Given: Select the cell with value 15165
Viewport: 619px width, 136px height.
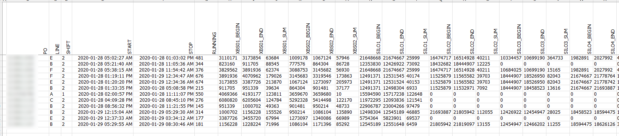Looking at the screenshot, I should click(x=558, y=70).
